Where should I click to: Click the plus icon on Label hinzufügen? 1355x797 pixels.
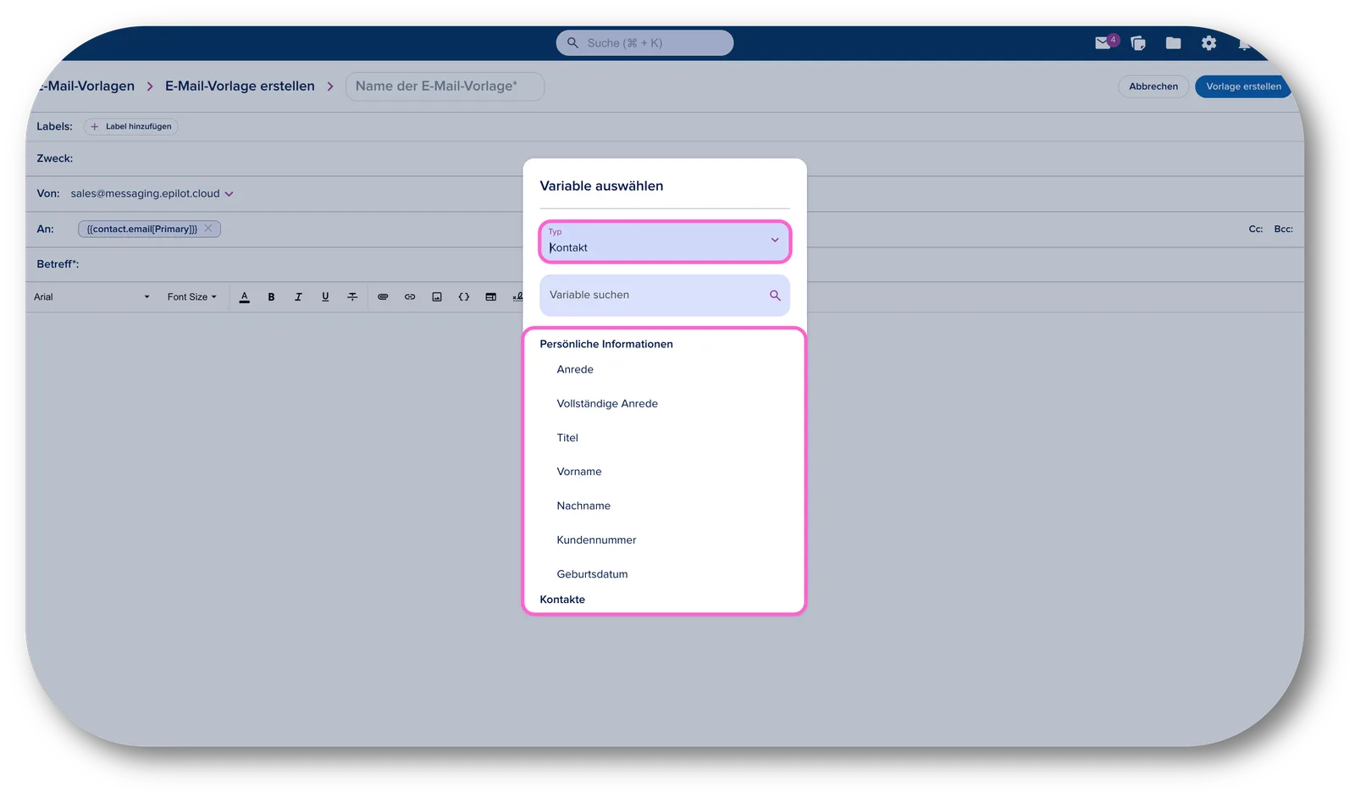[94, 127]
